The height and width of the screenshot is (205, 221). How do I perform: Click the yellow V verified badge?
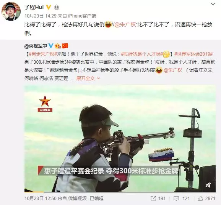49,7
